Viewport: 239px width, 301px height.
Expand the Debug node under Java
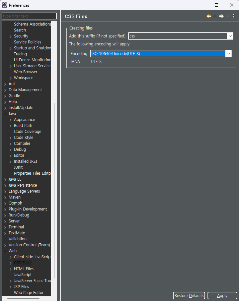(11, 150)
